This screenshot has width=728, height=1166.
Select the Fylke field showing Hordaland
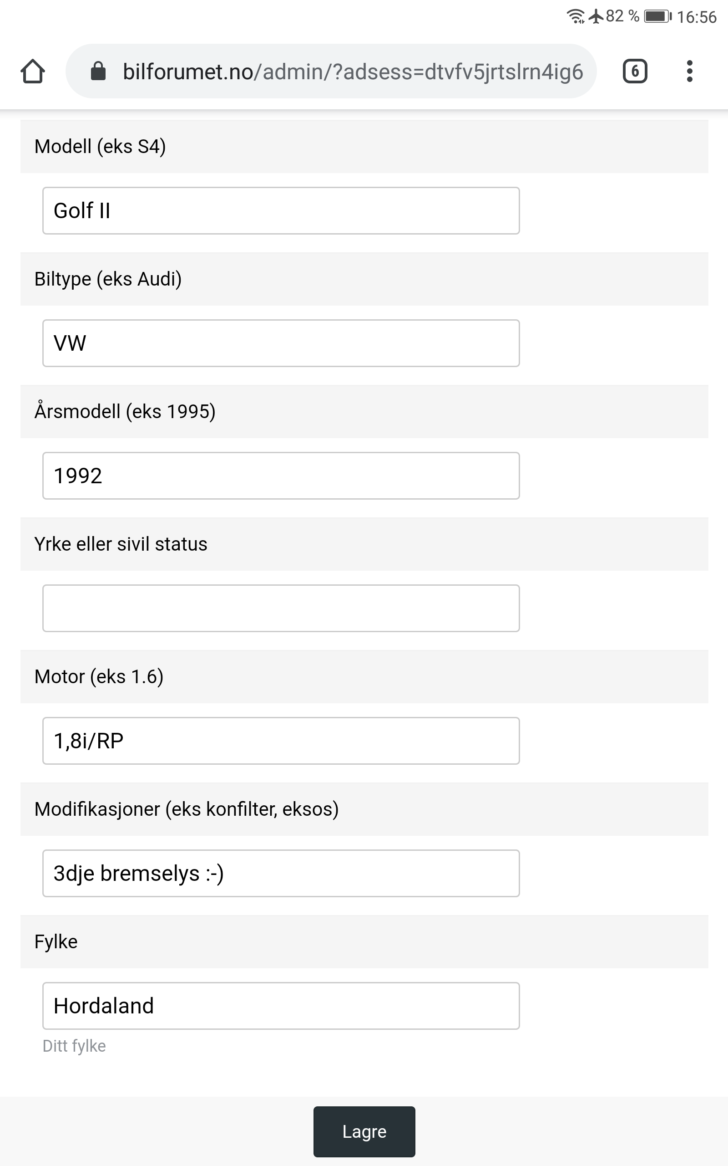[281, 1006]
